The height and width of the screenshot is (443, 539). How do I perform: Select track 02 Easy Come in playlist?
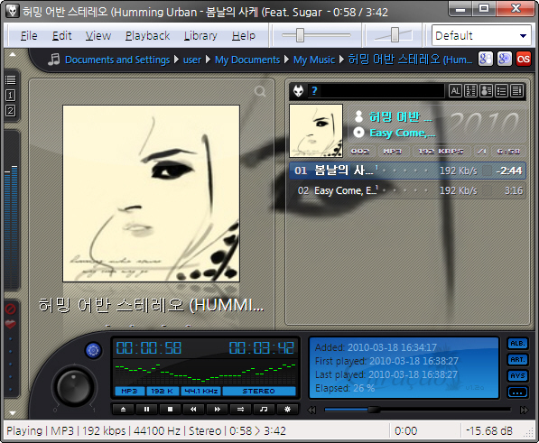point(408,190)
